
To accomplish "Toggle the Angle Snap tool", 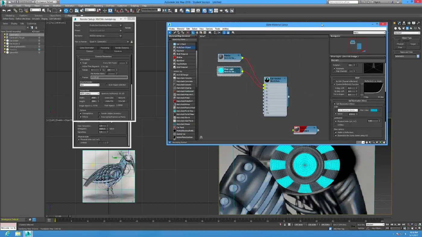I will click(x=121, y=11).
